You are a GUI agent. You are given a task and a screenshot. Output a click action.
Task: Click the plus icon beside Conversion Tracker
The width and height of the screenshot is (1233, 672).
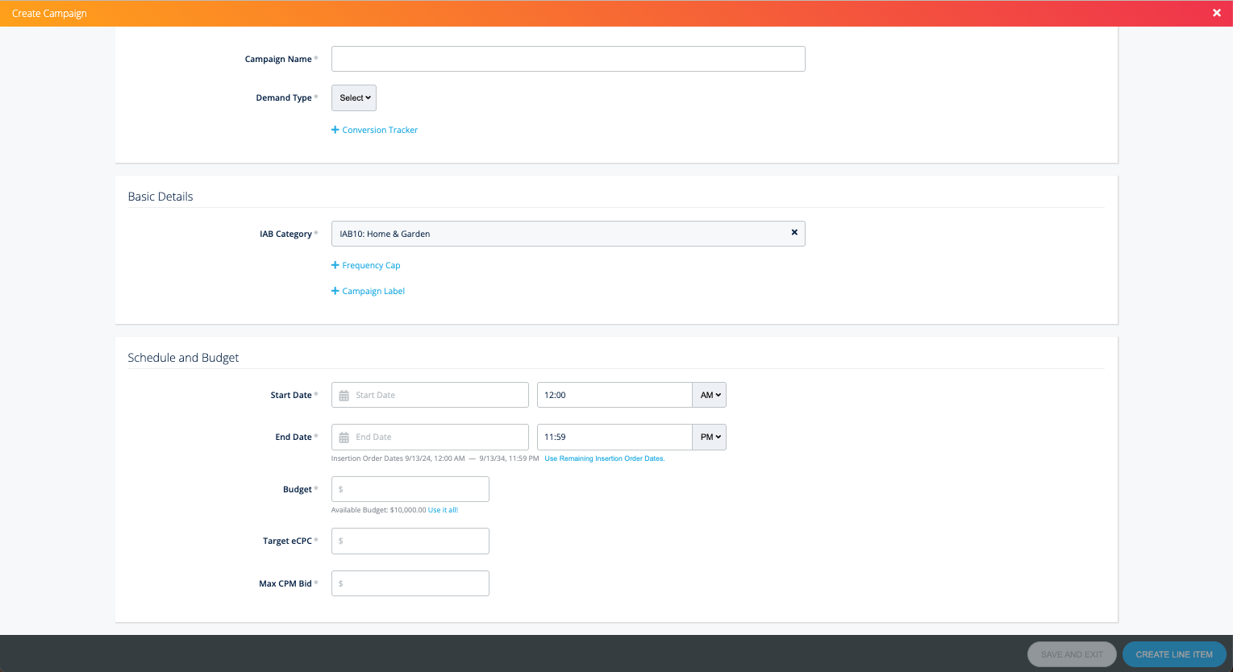[335, 130]
